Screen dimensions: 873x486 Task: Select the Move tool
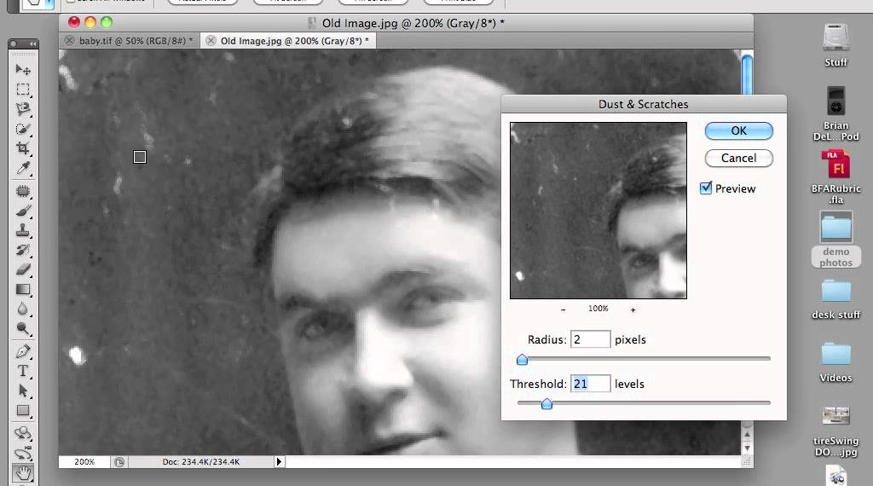tap(23, 69)
